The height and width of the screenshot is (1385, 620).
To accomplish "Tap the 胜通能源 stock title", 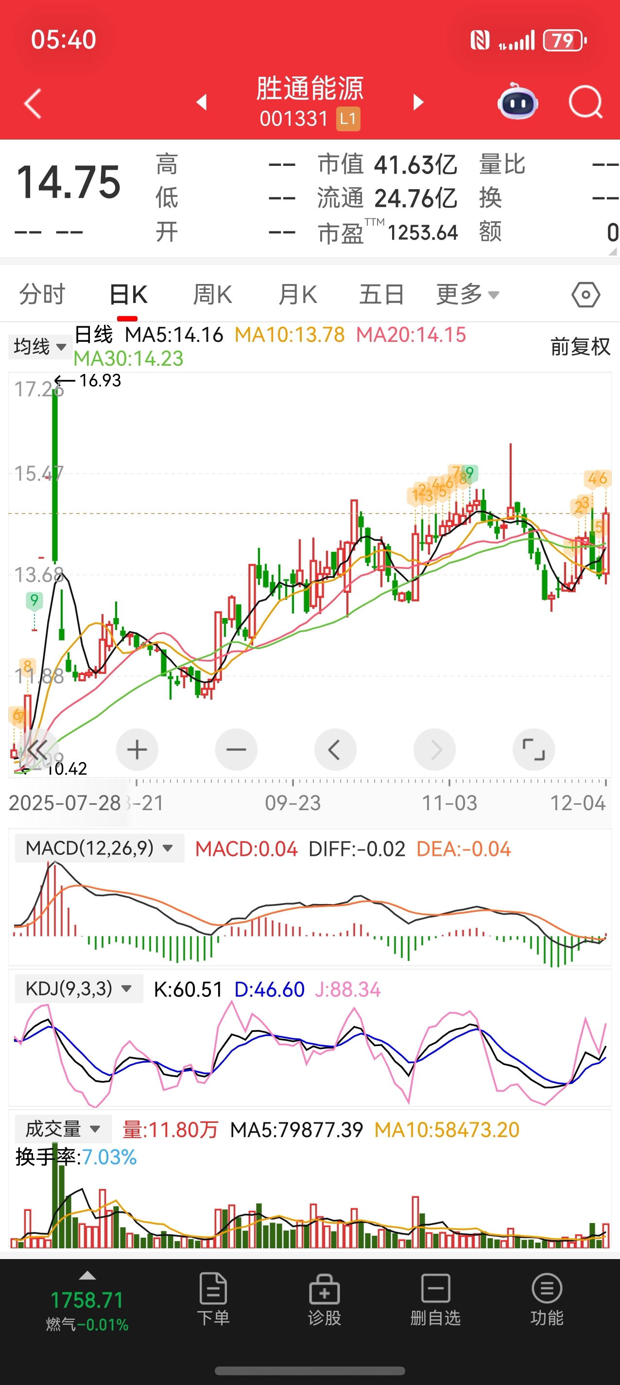I will [310, 89].
